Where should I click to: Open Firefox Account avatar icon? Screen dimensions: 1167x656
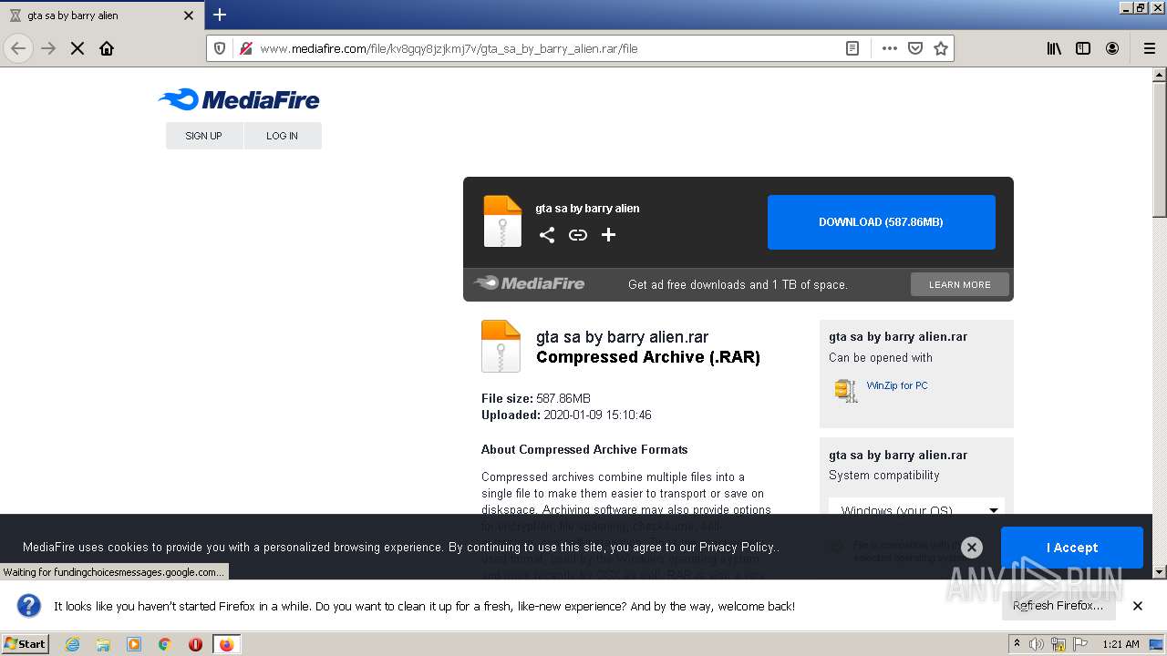click(1112, 48)
